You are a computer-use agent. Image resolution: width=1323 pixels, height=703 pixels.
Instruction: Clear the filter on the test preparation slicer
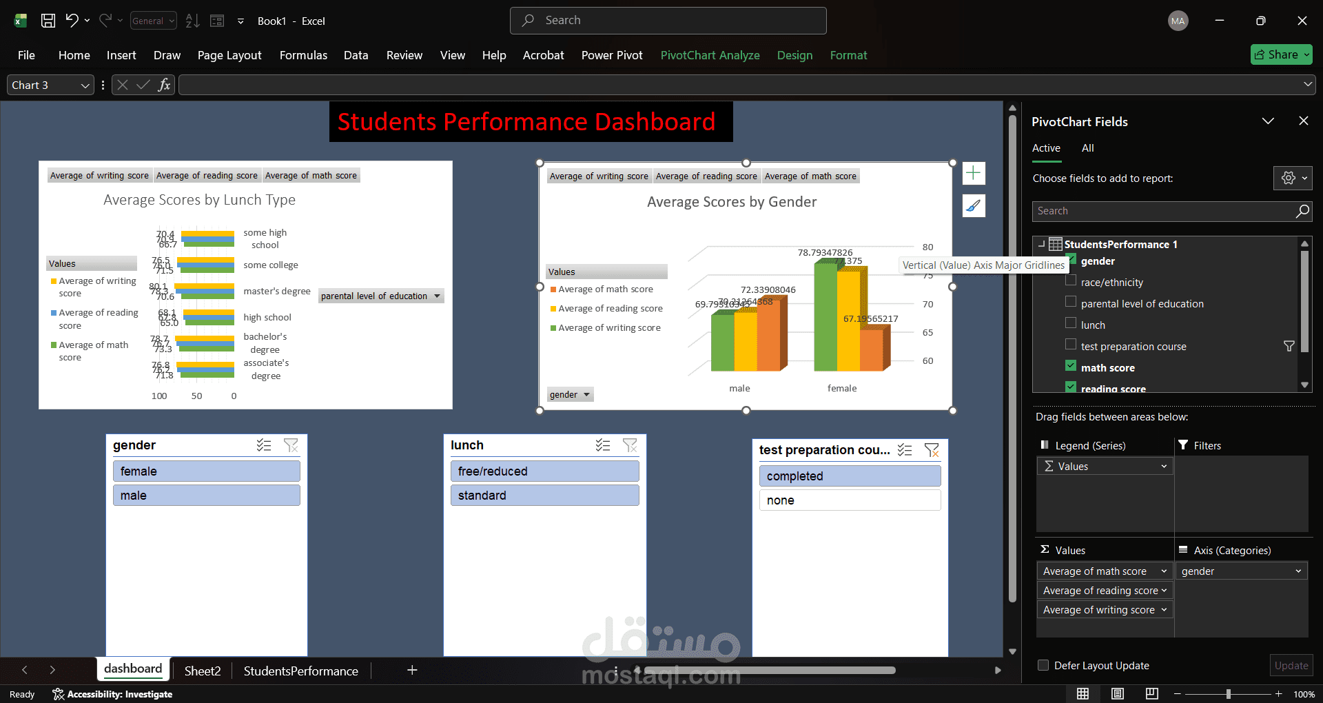click(932, 450)
